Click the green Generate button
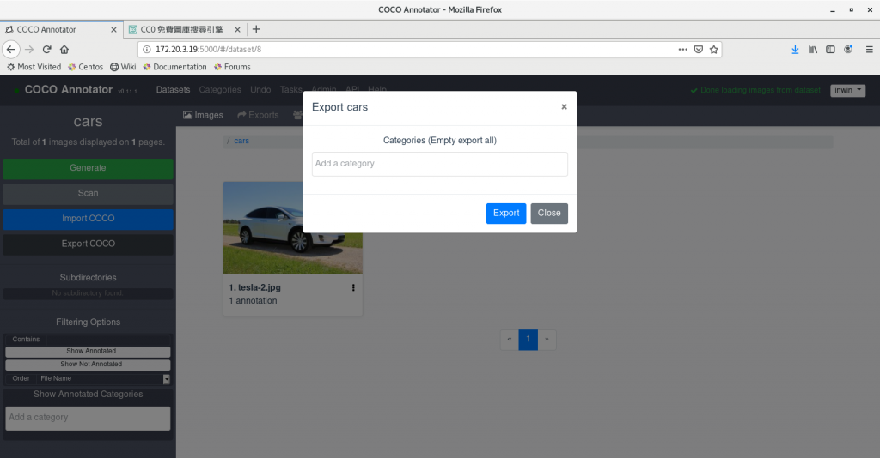880x458 pixels. click(x=89, y=168)
